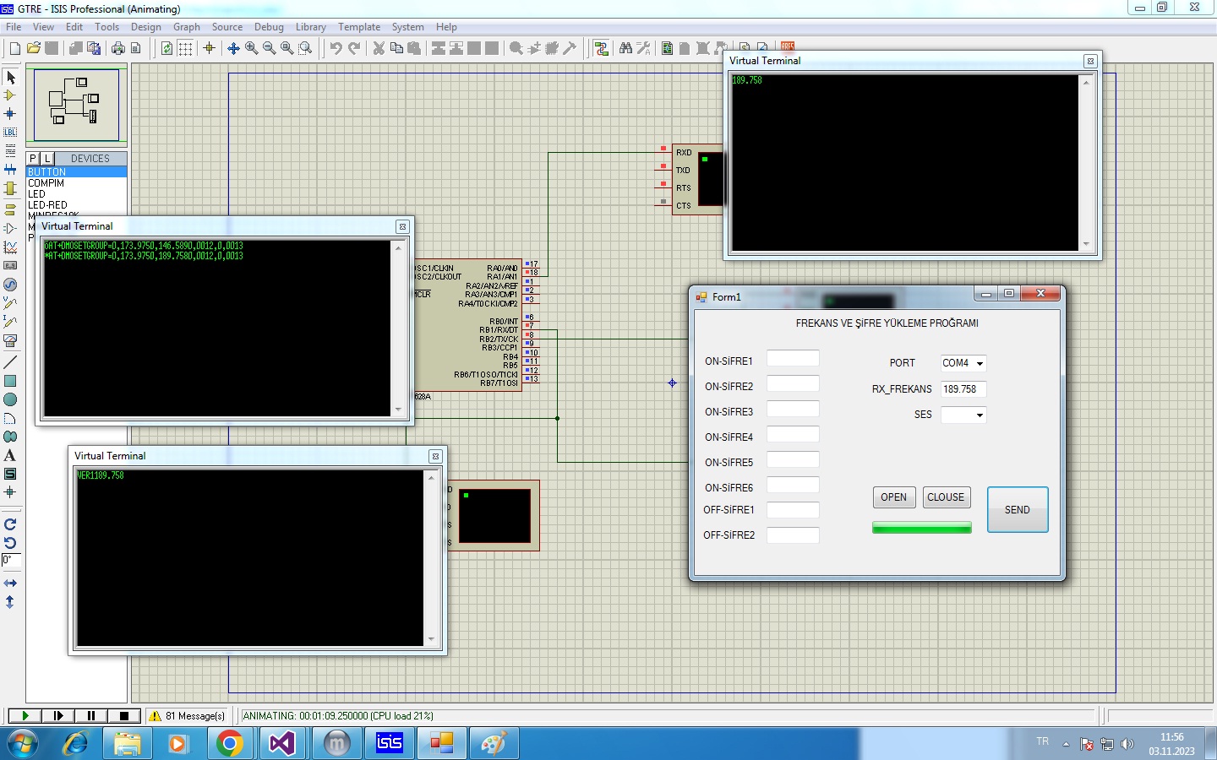Click the Pause simulation button
The width and height of the screenshot is (1217, 760).
pos(91,715)
